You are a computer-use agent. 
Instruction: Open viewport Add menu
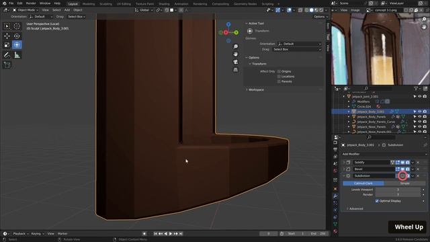(x=67, y=10)
